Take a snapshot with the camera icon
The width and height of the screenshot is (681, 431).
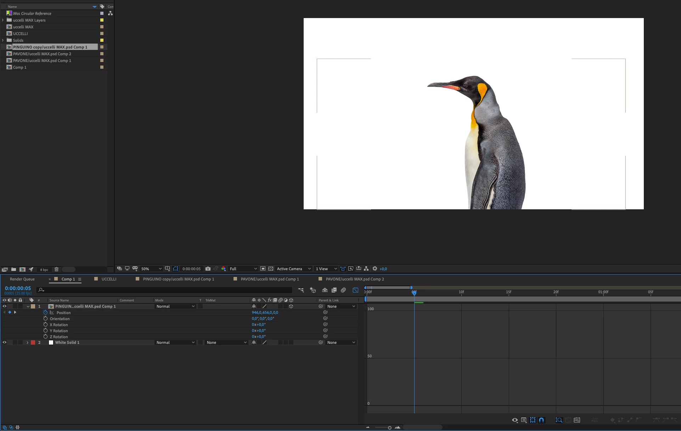tap(208, 269)
